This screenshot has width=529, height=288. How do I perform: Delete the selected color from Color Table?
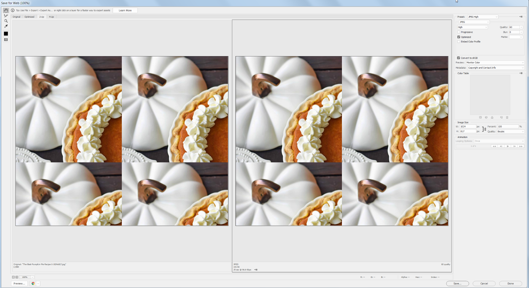coord(507,118)
